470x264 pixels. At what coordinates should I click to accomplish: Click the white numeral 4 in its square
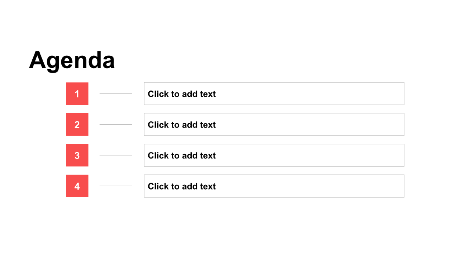coord(77,186)
